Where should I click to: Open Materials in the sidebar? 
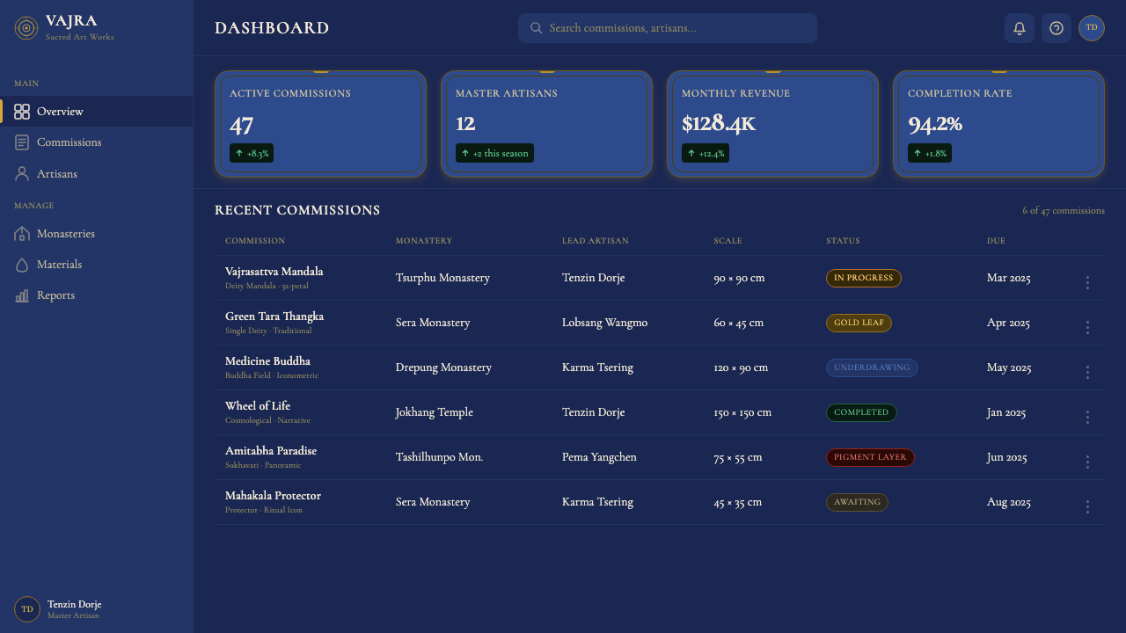click(x=97, y=265)
